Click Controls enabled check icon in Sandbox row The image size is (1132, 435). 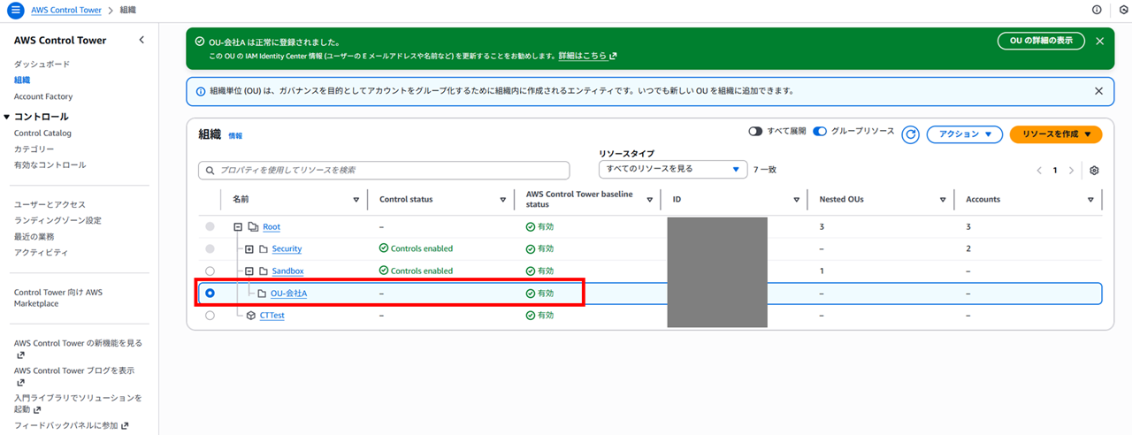pyautogui.click(x=383, y=271)
